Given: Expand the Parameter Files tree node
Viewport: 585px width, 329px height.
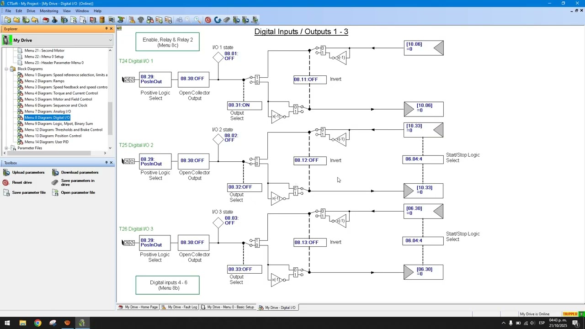Looking at the screenshot, I should tap(6, 148).
